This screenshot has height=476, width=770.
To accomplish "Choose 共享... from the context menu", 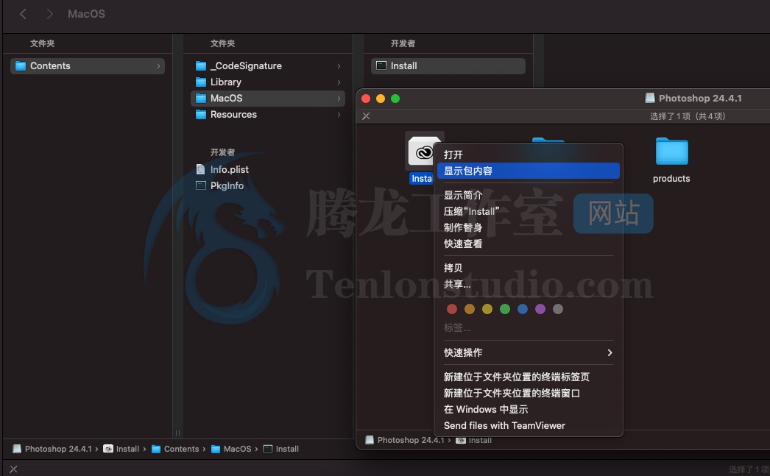I will coord(529,284).
